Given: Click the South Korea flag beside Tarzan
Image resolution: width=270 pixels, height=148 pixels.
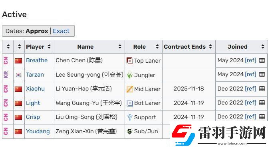Looking at the screenshot, I should tap(18, 75).
